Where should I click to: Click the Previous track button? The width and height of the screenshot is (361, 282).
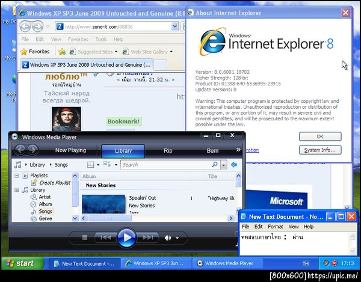pyautogui.click(x=106, y=238)
